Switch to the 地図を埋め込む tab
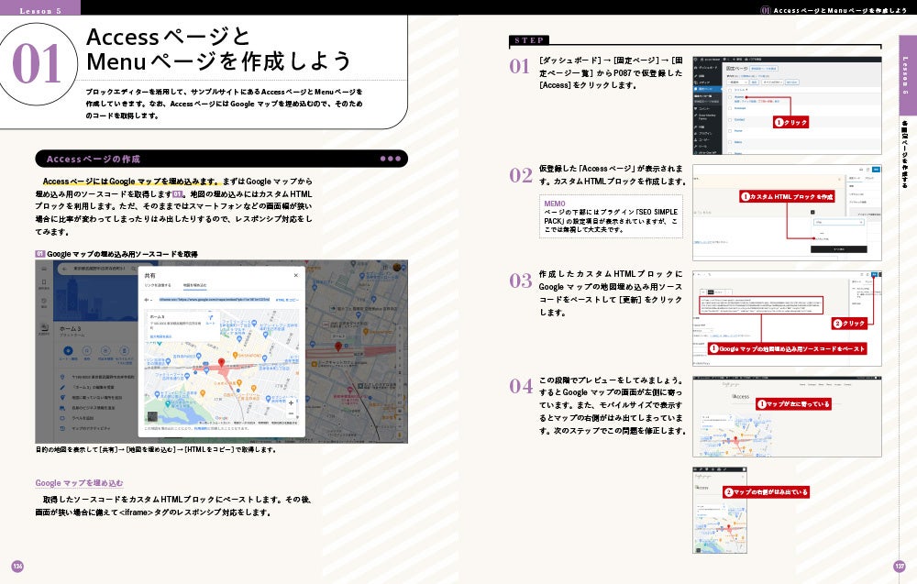Image resolution: width=917 pixels, height=584 pixels. (194, 285)
